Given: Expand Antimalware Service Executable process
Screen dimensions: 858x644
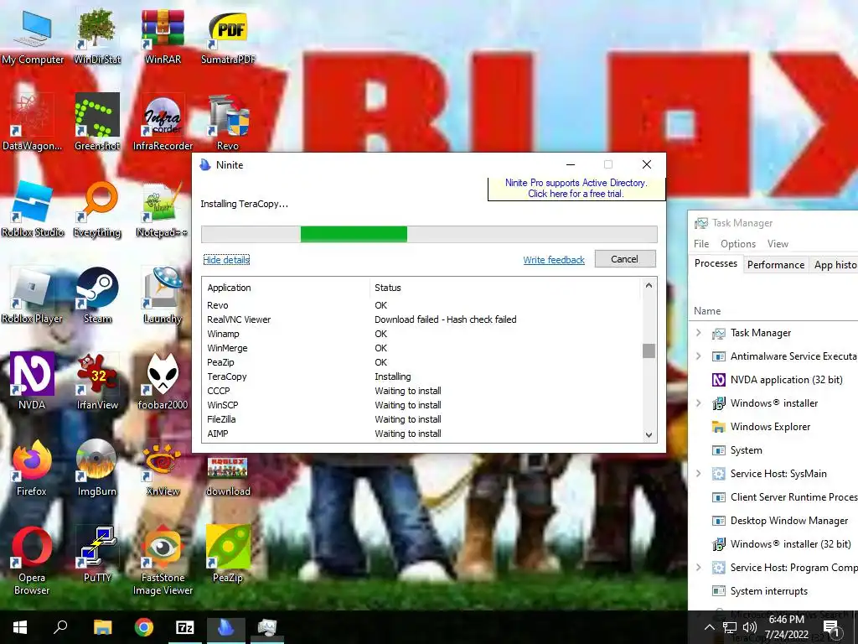Looking at the screenshot, I should pyautogui.click(x=698, y=356).
